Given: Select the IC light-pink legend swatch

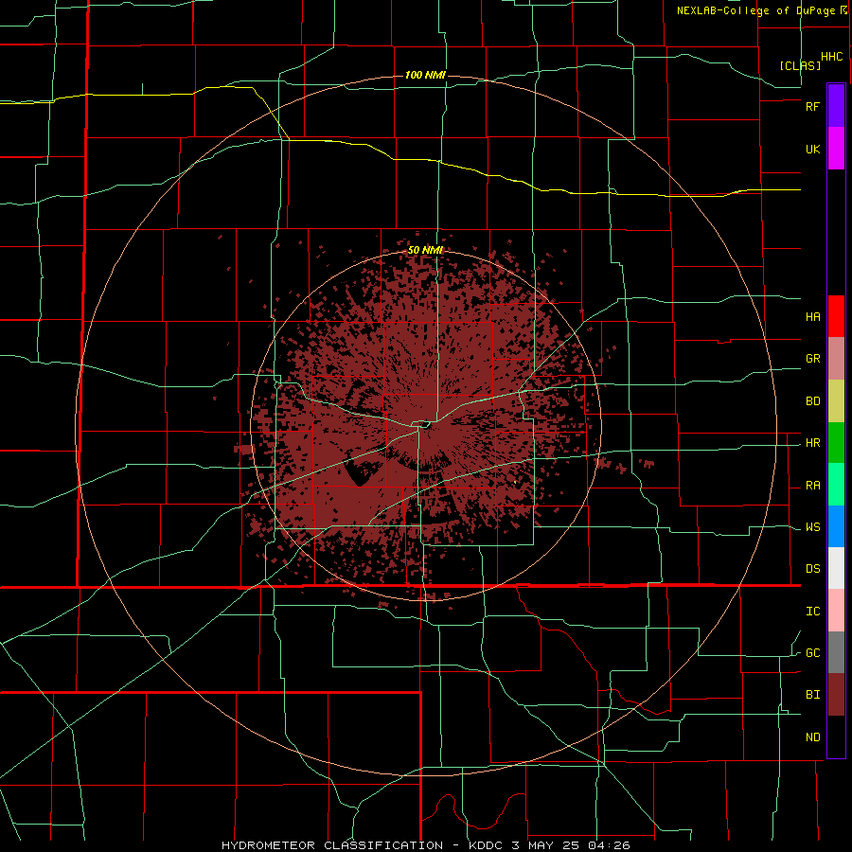Looking at the screenshot, I should (836, 611).
